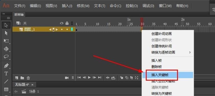
Task: Open the 控制(O) menu
Action: pyautogui.click(x=132, y=6)
